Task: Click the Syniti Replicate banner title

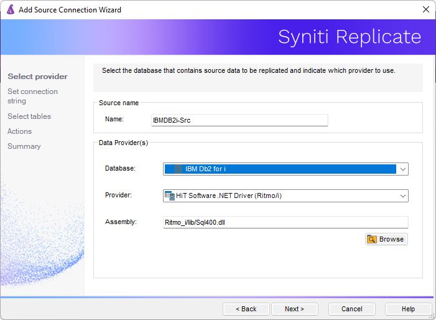Action: [x=350, y=37]
